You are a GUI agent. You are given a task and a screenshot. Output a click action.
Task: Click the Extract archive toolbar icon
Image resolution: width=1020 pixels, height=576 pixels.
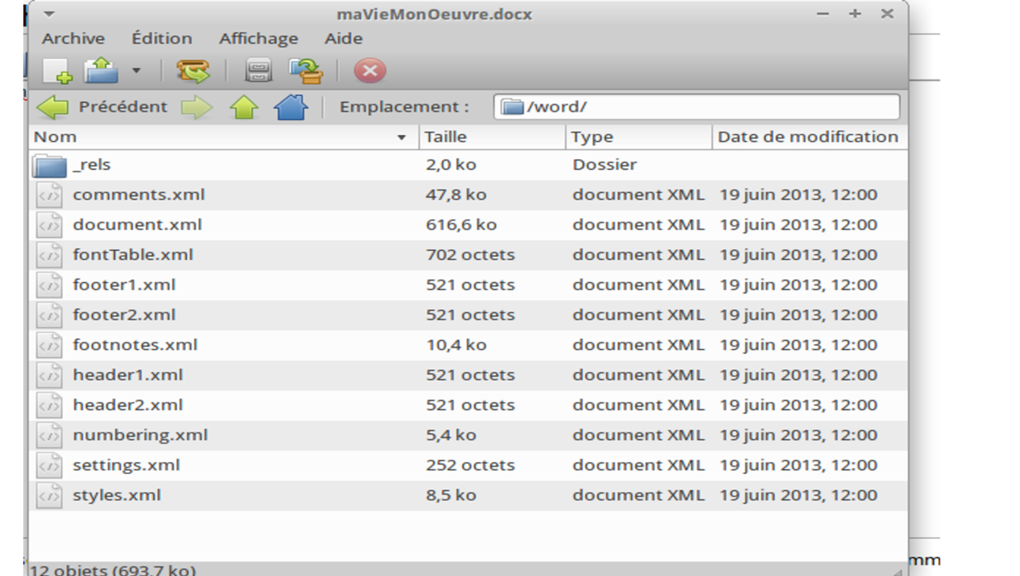[x=193, y=71]
